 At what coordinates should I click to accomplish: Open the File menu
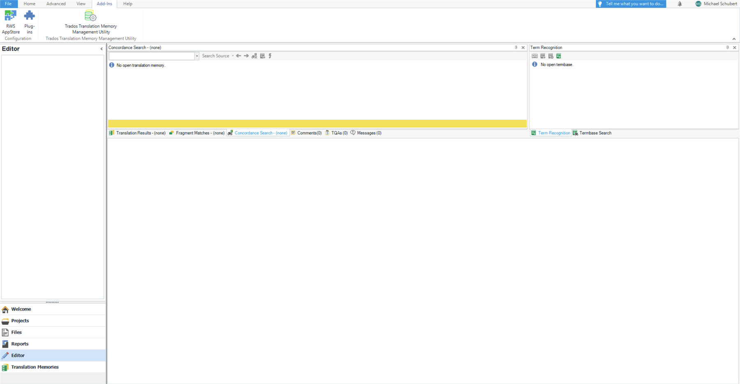click(8, 4)
